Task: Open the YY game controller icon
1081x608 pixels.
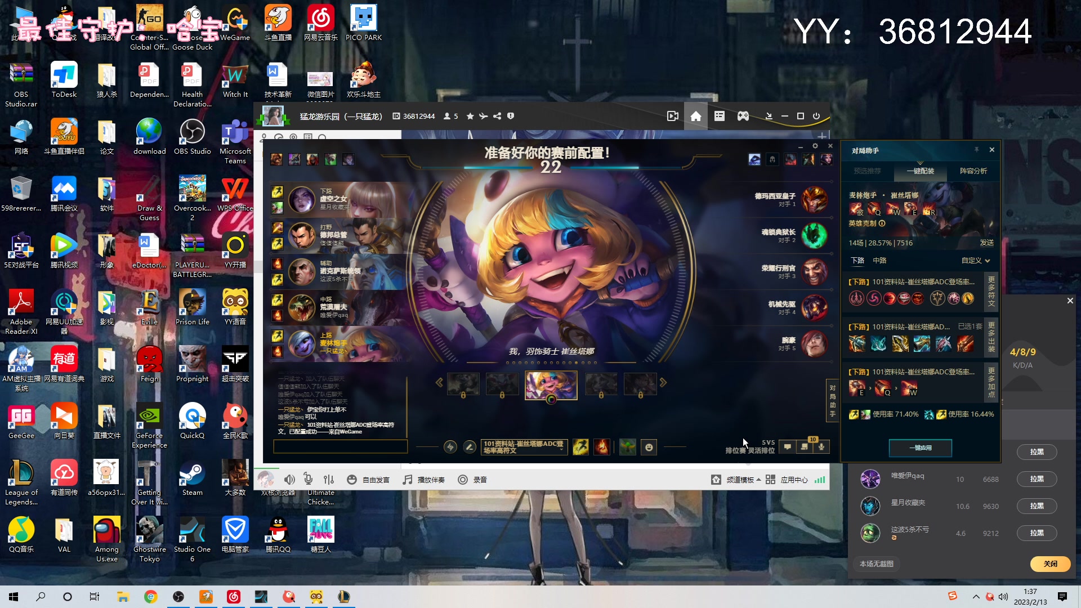Action: [x=743, y=116]
